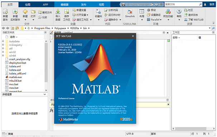Select lcdata_utf8.xml file
The width and height of the screenshot is (217, 137).
point(18,73)
